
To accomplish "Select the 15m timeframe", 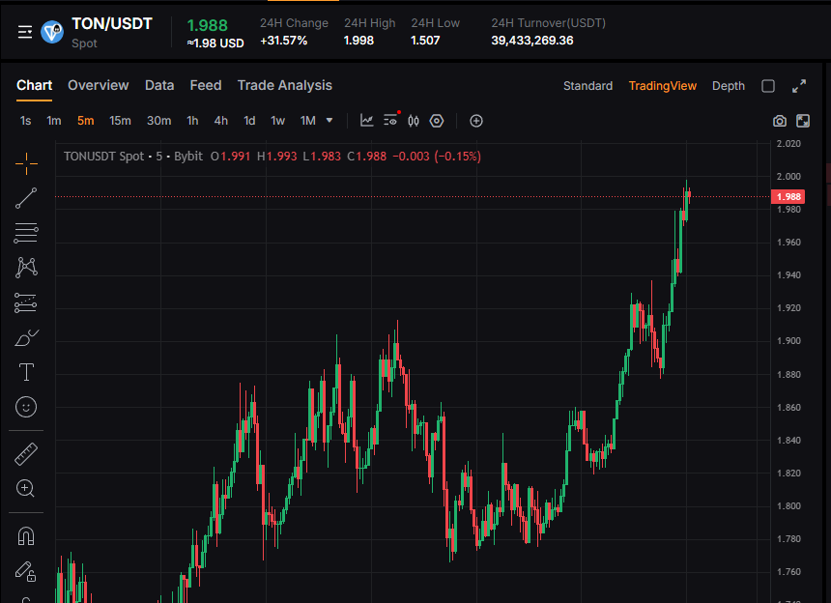I will click(121, 121).
